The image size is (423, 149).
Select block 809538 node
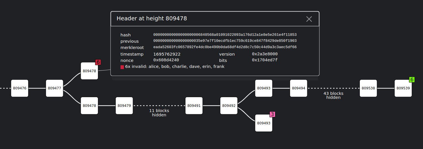pyautogui.click(x=368, y=88)
